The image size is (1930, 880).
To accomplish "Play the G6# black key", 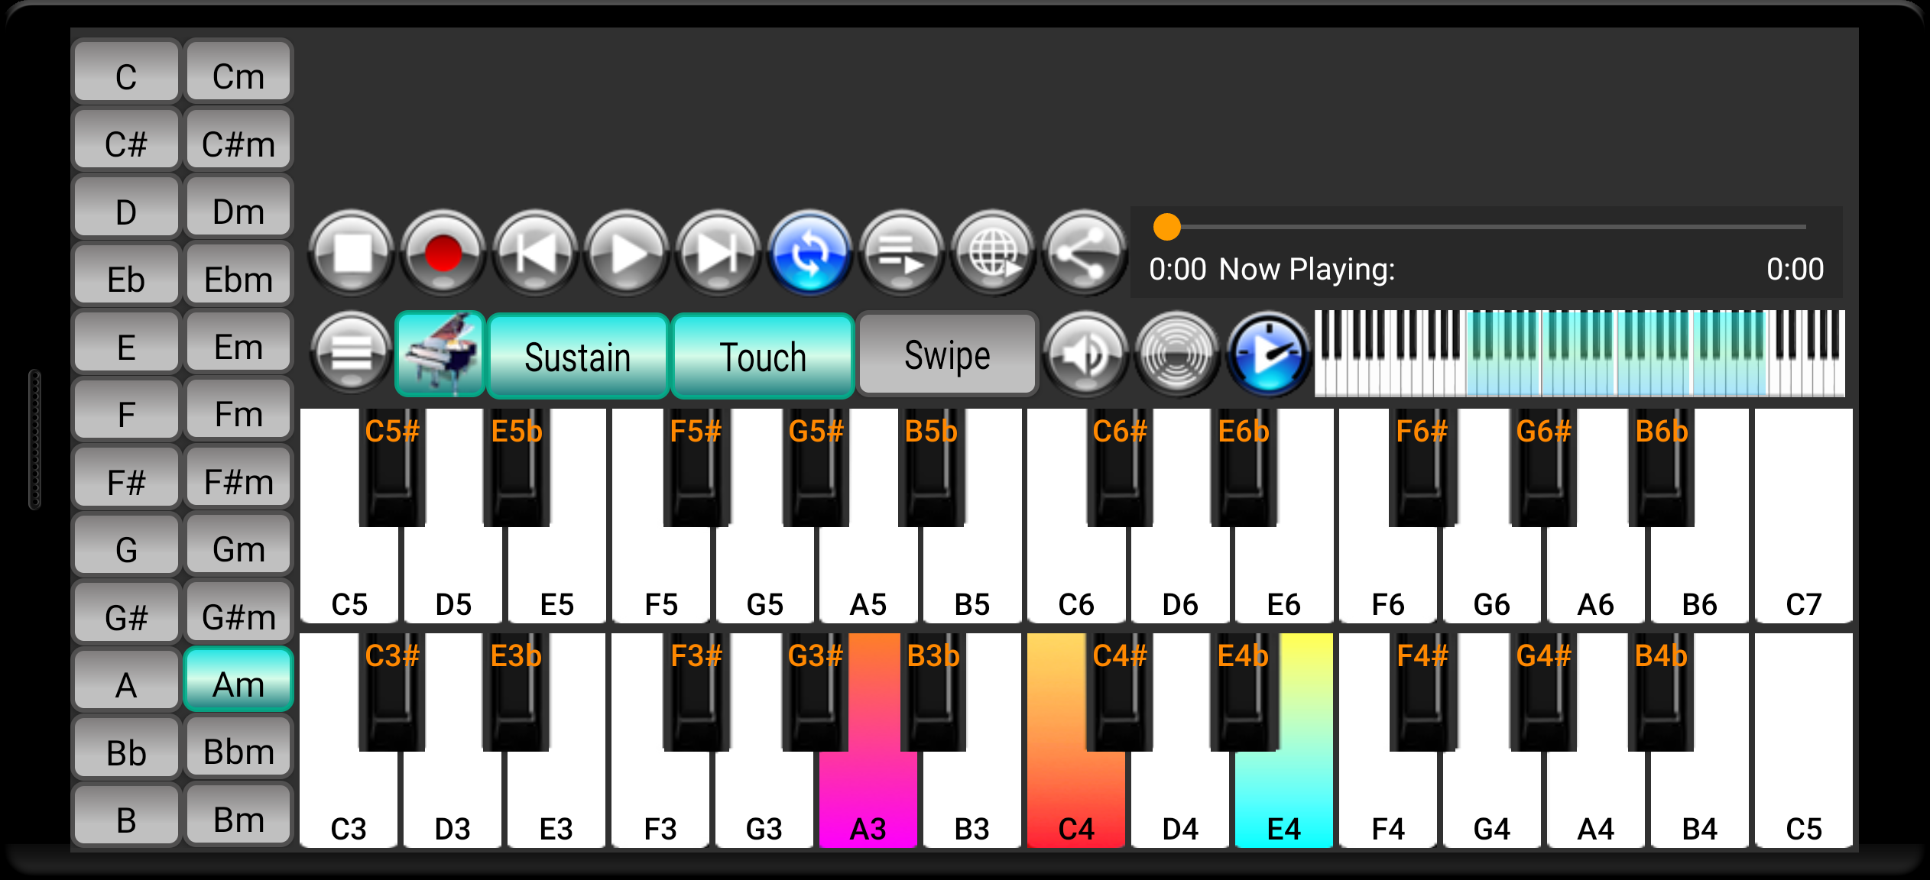I will 1543,467.
